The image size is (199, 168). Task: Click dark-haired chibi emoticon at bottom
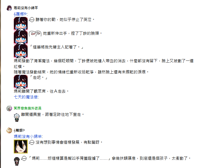click(x=17, y=161)
